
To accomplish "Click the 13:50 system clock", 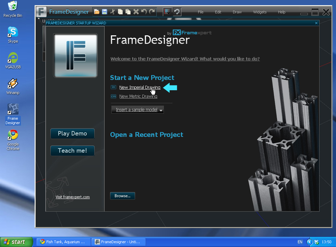I will (326, 242).
